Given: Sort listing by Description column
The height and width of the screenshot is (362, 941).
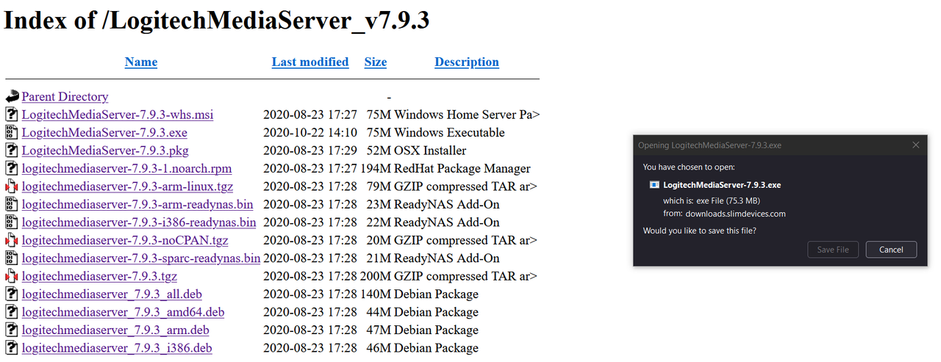Looking at the screenshot, I should [x=467, y=62].
